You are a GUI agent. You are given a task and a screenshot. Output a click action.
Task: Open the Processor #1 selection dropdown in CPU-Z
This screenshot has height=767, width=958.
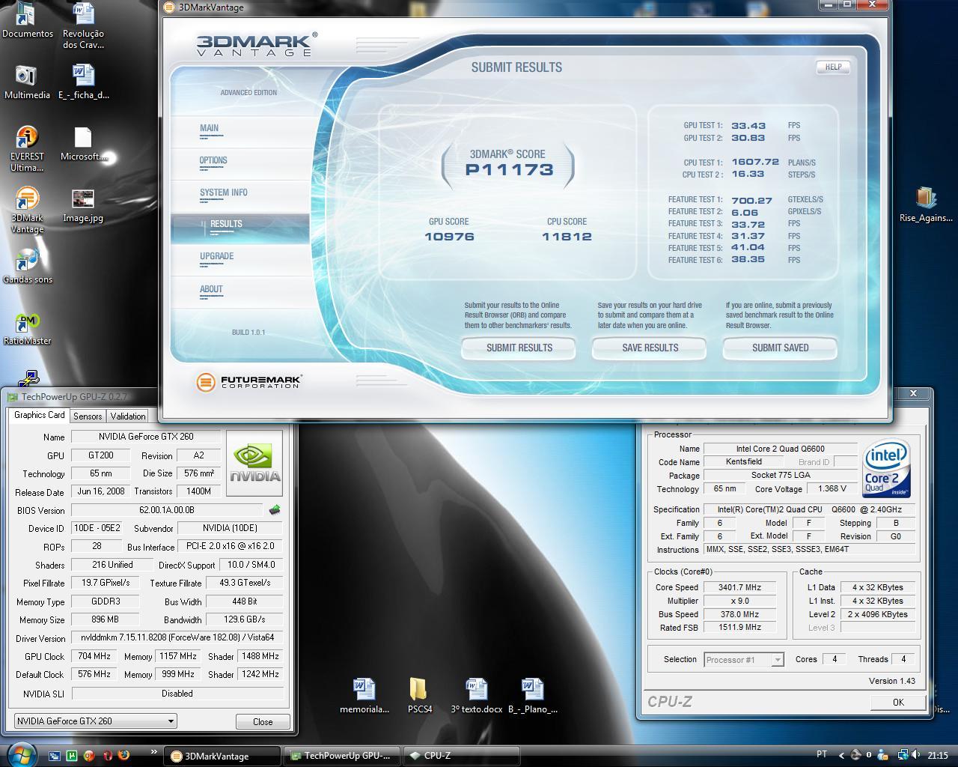(x=744, y=660)
